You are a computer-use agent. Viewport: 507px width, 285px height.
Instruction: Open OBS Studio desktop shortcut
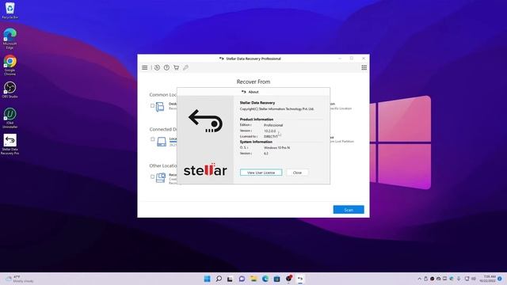coord(10,89)
